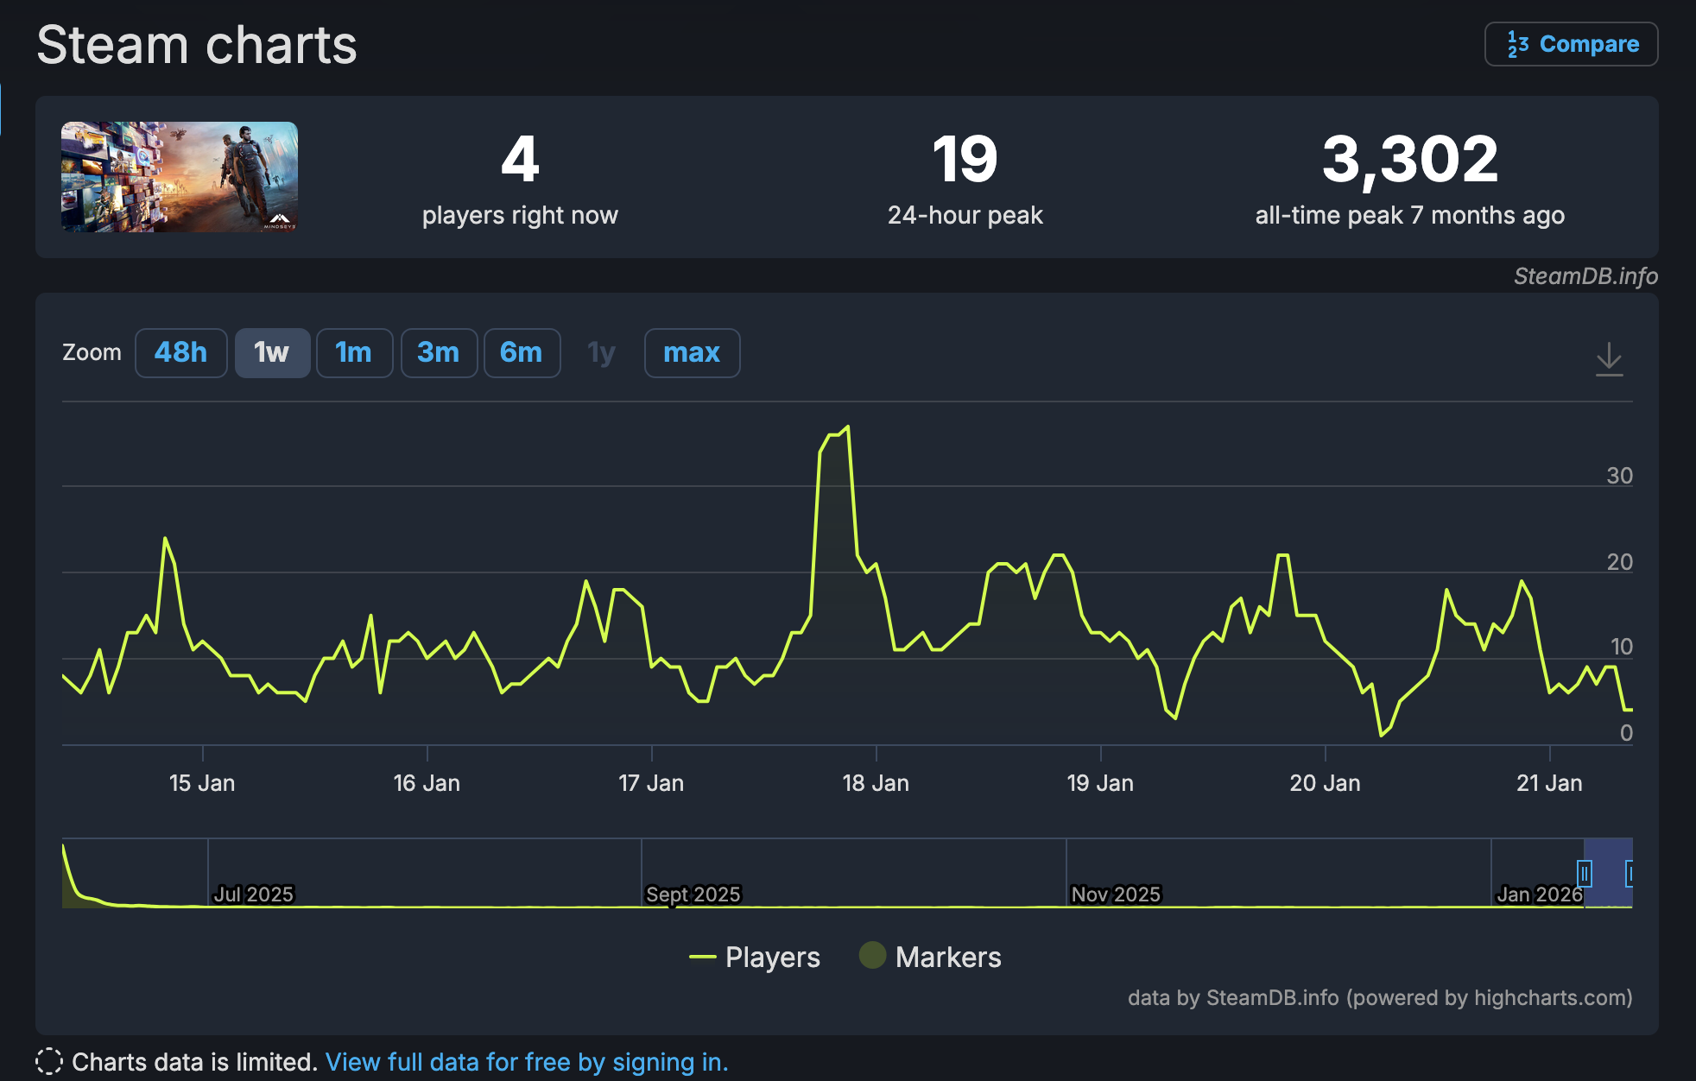Select the 6m zoom preset

[522, 353]
